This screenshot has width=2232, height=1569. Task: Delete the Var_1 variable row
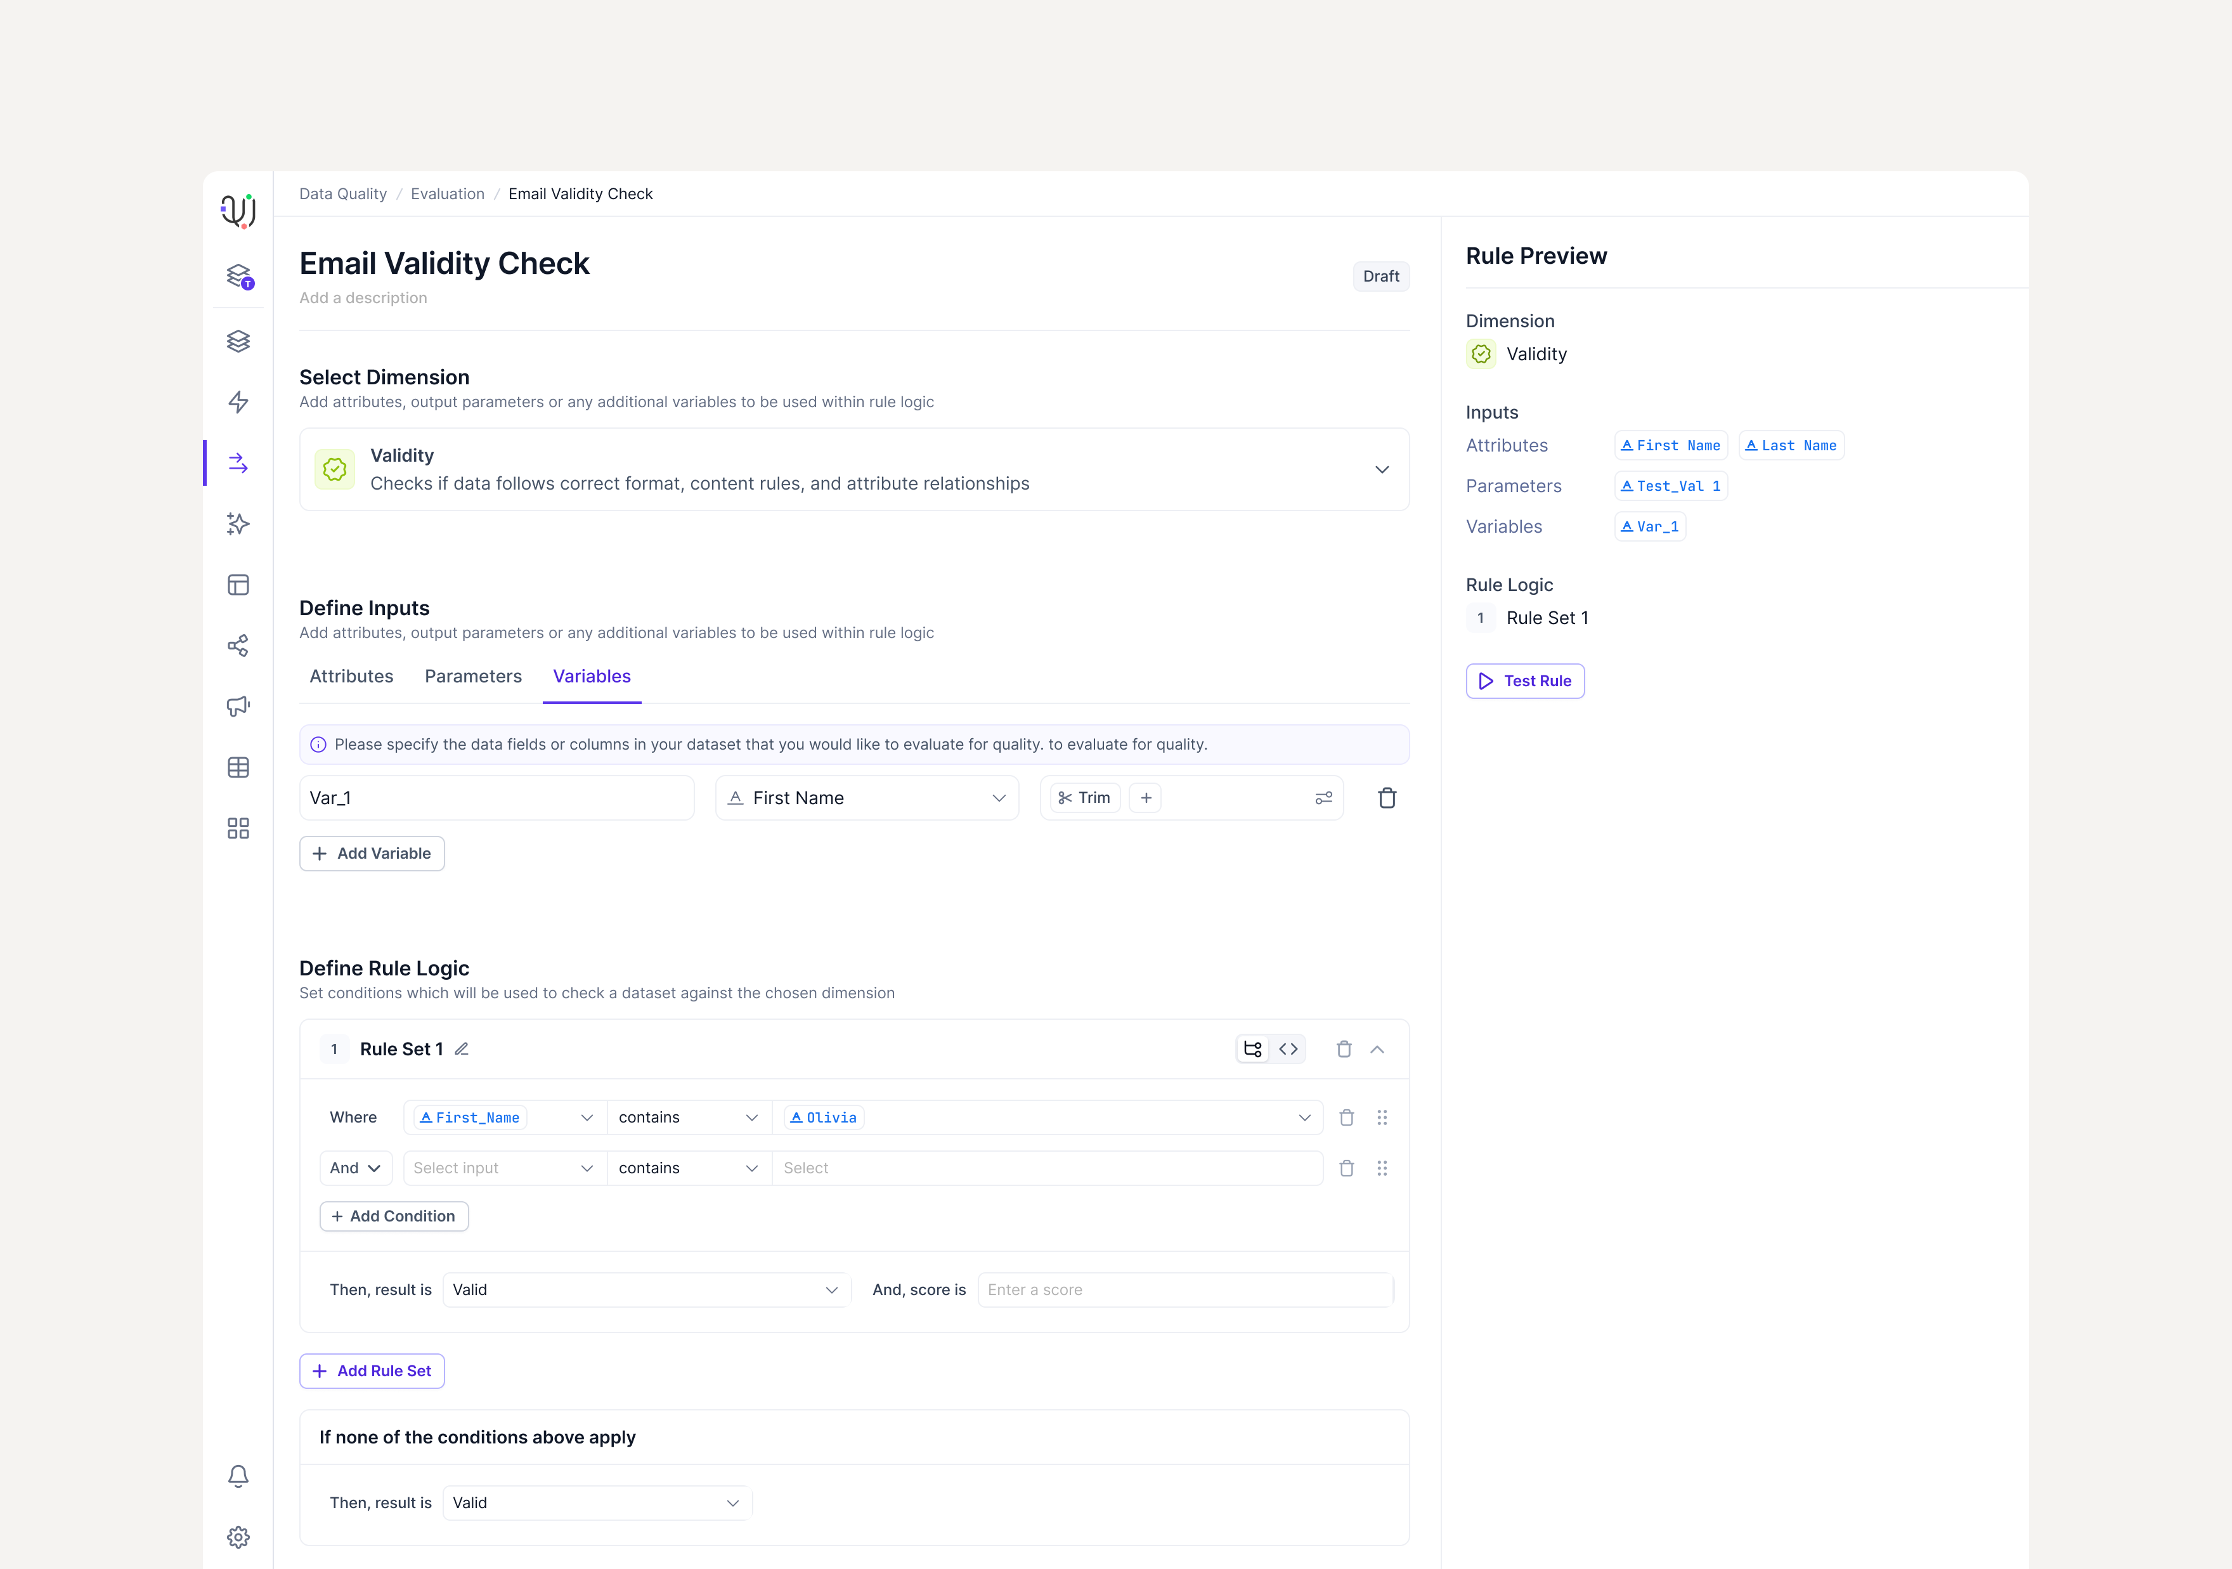point(1387,798)
